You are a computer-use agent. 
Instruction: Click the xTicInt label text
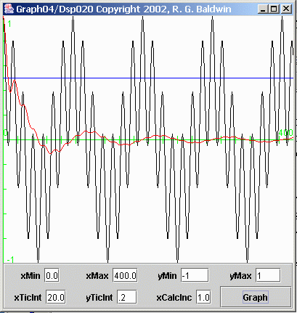tap(28, 297)
